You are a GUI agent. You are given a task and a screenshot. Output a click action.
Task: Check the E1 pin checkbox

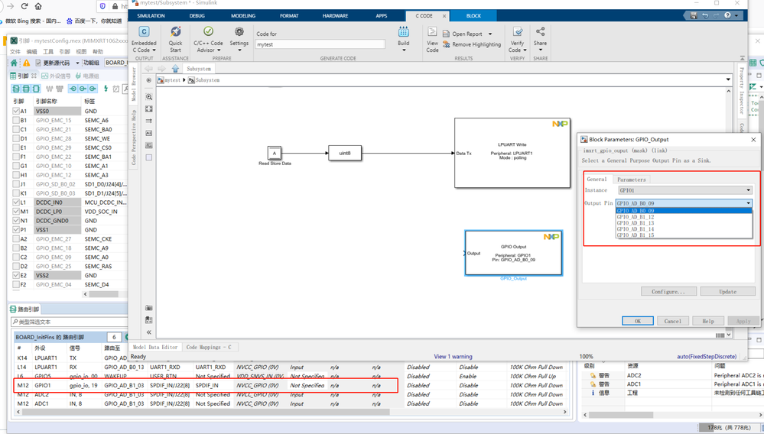click(16, 147)
